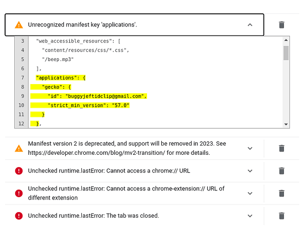
Task: Click the code viewer scroll up arrow
Action: 286,40
